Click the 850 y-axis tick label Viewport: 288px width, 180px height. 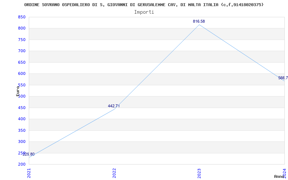coord(22,17)
